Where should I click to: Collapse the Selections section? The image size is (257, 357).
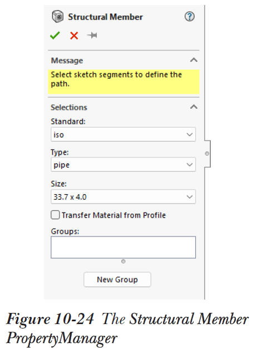click(x=194, y=107)
